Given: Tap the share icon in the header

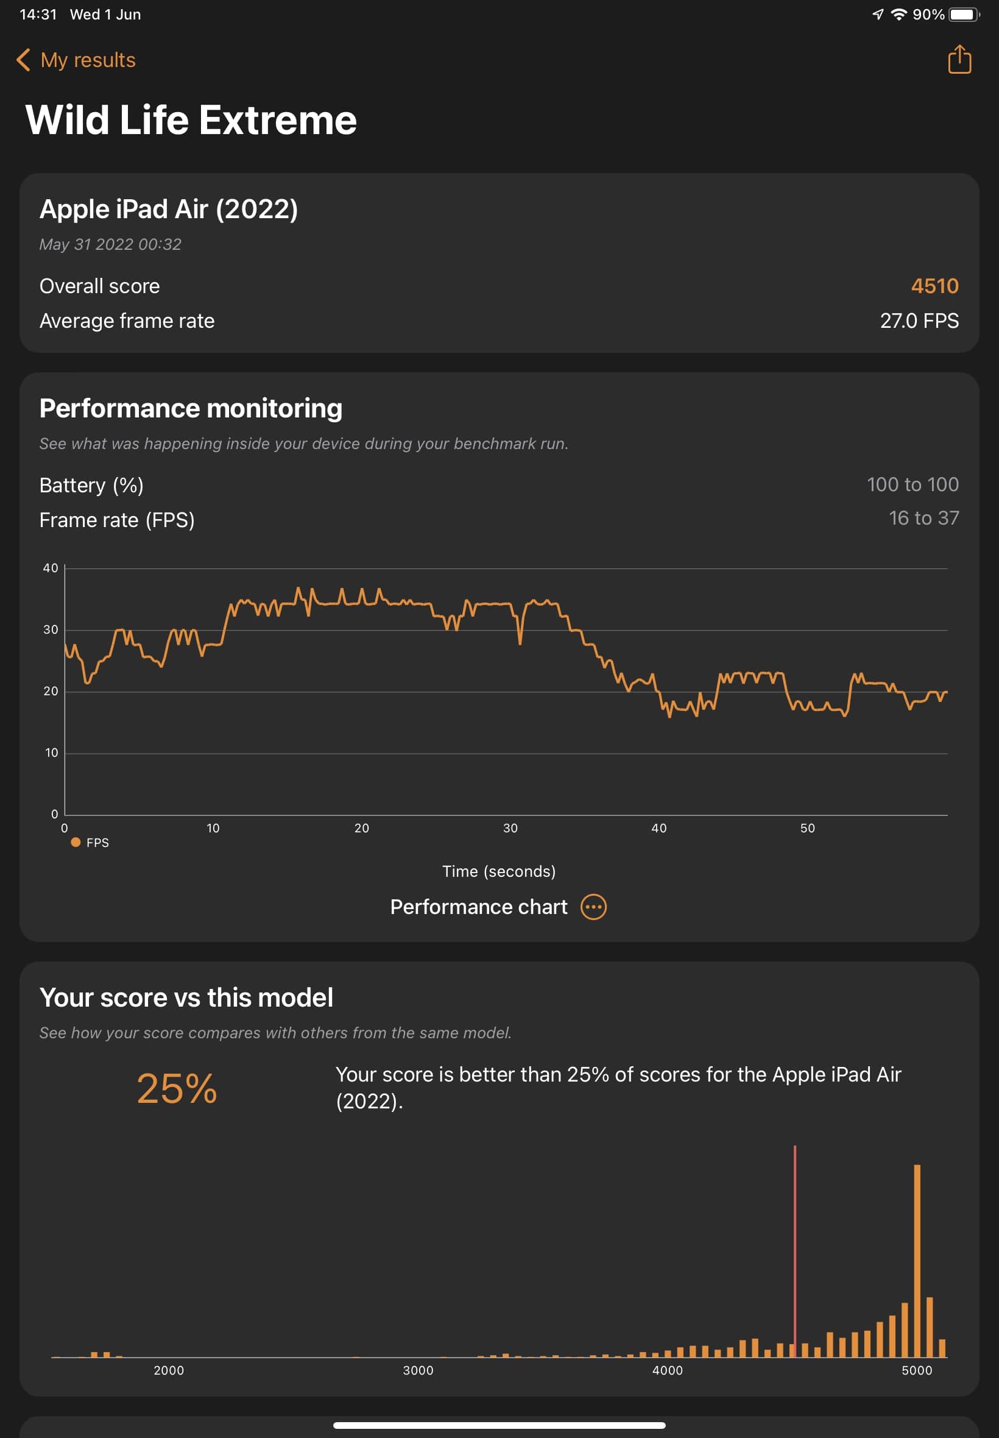Looking at the screenshot, I should (x=959, y=60).
